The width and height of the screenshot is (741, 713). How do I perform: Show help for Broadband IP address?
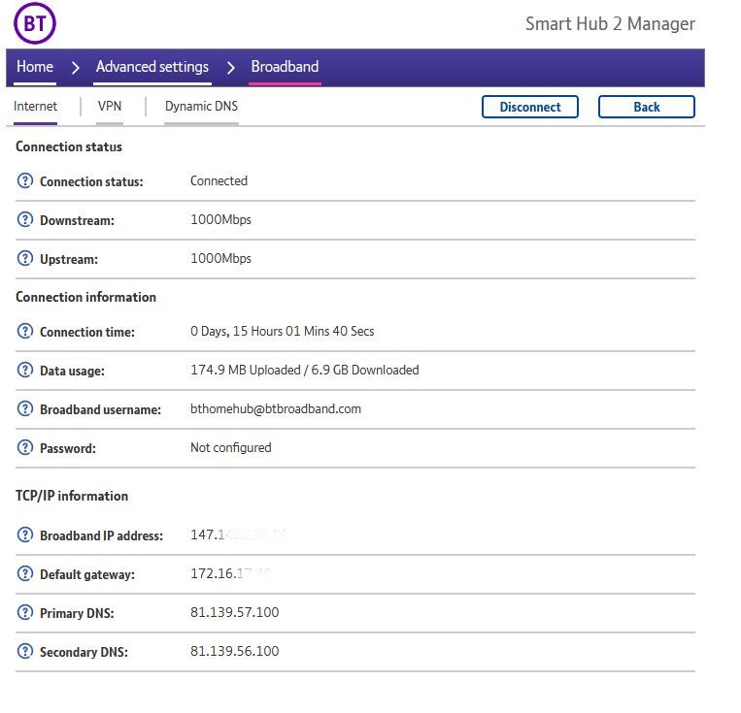(x=25, y=535)
